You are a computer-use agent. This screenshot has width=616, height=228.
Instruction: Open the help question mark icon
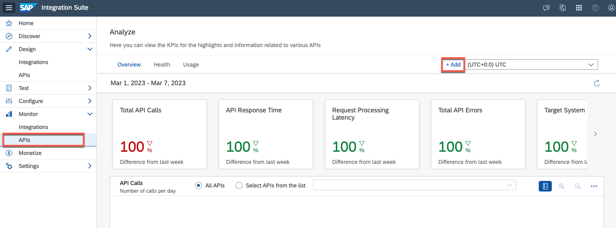[x=595, y=8]
